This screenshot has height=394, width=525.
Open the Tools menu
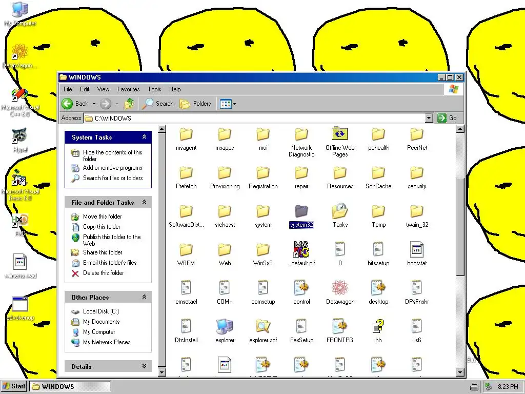154,89
